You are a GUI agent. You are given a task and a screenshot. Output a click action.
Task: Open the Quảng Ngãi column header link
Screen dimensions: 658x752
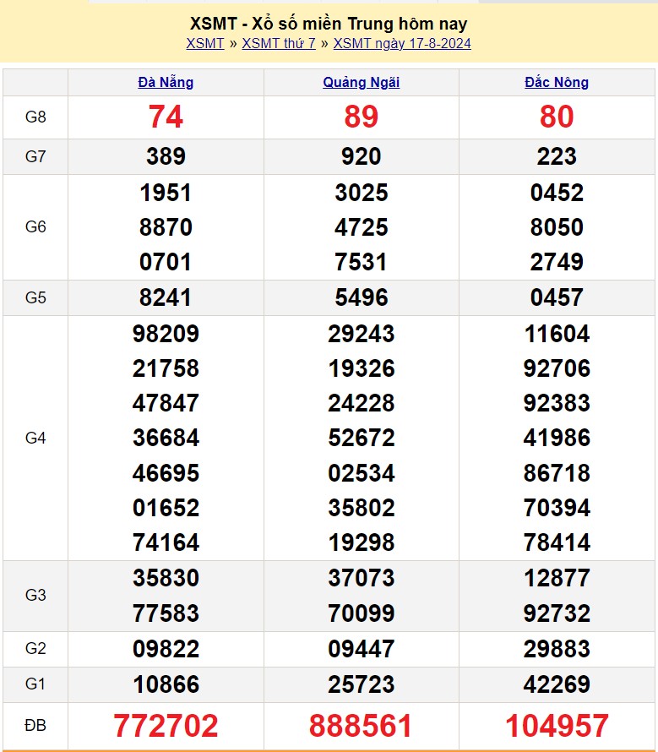click(x=362, y=82)
